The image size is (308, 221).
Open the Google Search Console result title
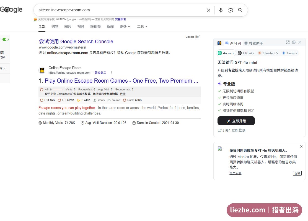point(76,42)
